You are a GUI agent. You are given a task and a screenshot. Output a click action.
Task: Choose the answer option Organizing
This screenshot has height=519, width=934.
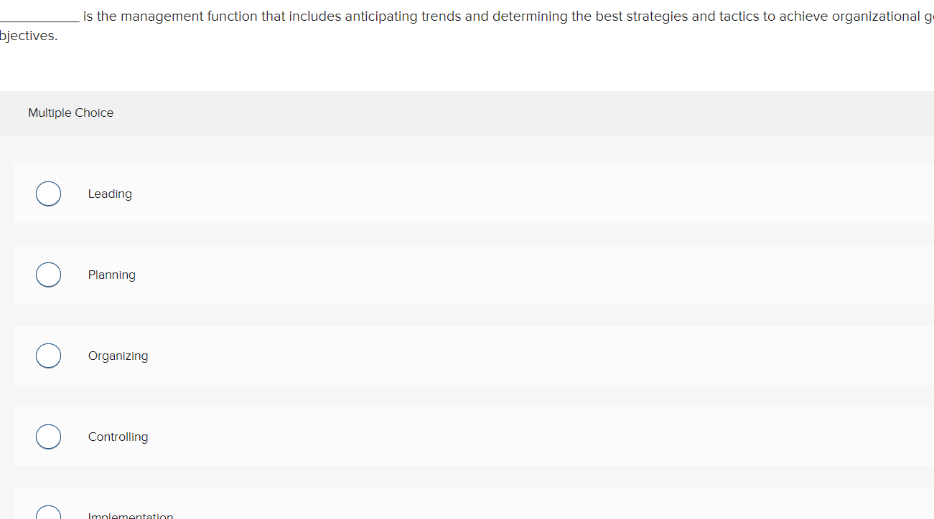click(x=118, y=356)
